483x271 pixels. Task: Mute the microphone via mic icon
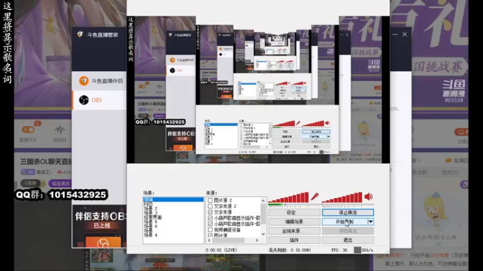315,197
